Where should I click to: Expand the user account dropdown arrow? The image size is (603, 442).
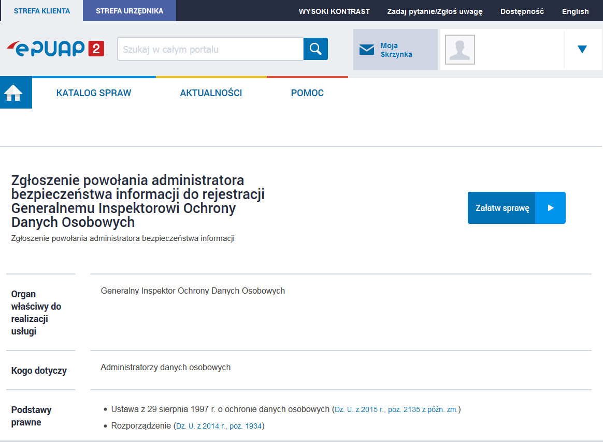coord(582,49)
